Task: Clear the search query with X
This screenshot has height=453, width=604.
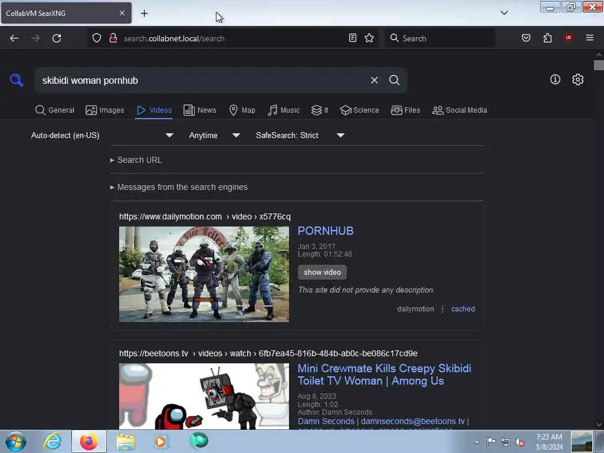Action: click(x=374, y=80)
